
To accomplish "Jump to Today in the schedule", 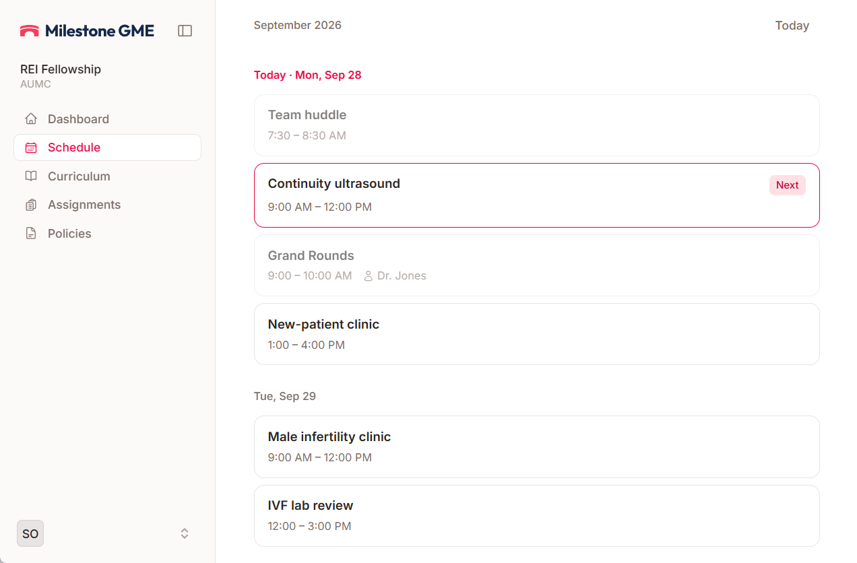I will pyautogui.click(x=792, y=26).
